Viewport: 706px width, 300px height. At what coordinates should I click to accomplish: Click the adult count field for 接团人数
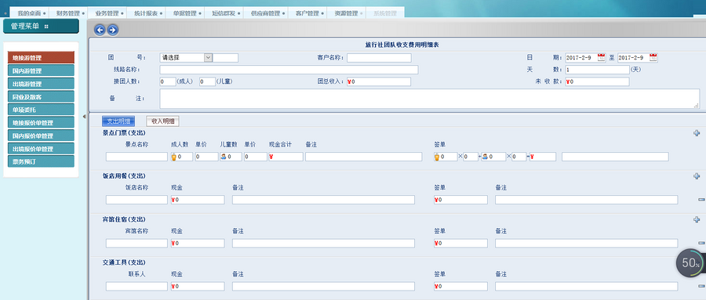click(168, 82)
